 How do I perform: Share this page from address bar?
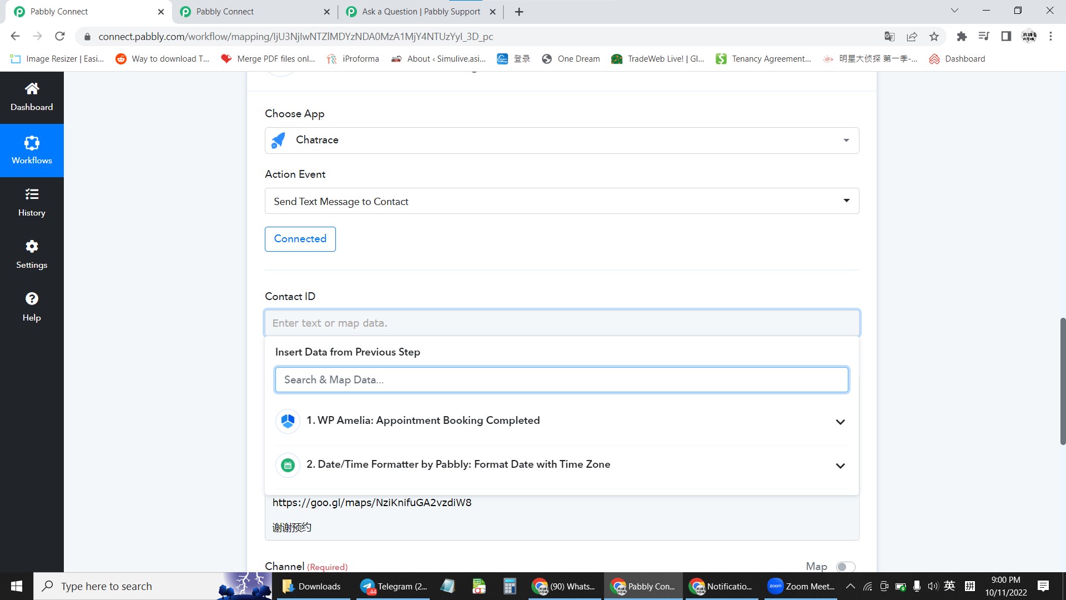[x=912, y=36]
